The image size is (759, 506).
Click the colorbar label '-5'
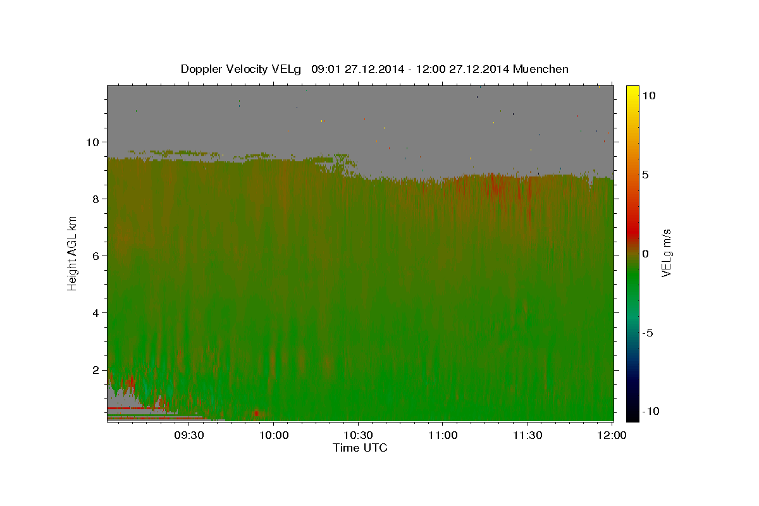(647, 333)
